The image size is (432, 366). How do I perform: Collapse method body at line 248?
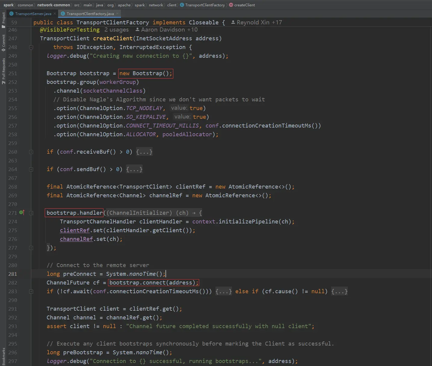[31, 47]
